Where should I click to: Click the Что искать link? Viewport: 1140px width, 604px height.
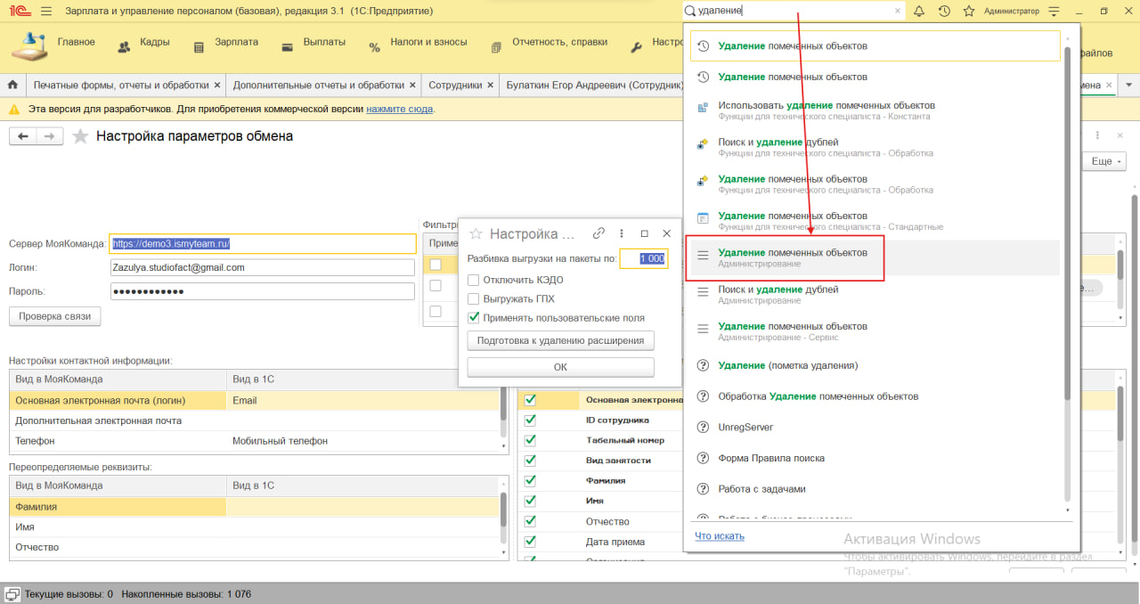720,535
